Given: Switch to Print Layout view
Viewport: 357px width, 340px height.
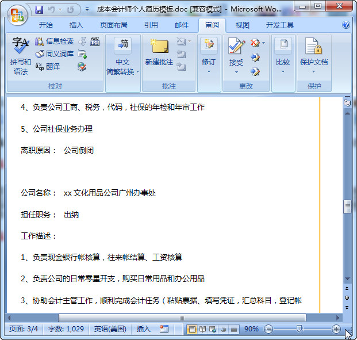Looking at the screenshot, I should (x=192, y=329).
